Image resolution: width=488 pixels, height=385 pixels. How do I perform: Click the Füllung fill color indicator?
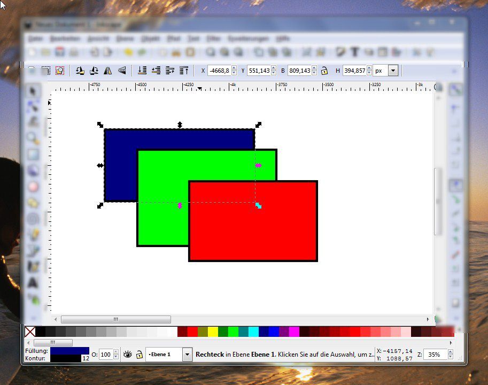(x=69, y=351)
